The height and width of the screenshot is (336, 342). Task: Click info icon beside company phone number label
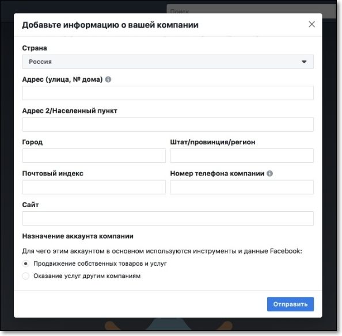coord(270,173)
